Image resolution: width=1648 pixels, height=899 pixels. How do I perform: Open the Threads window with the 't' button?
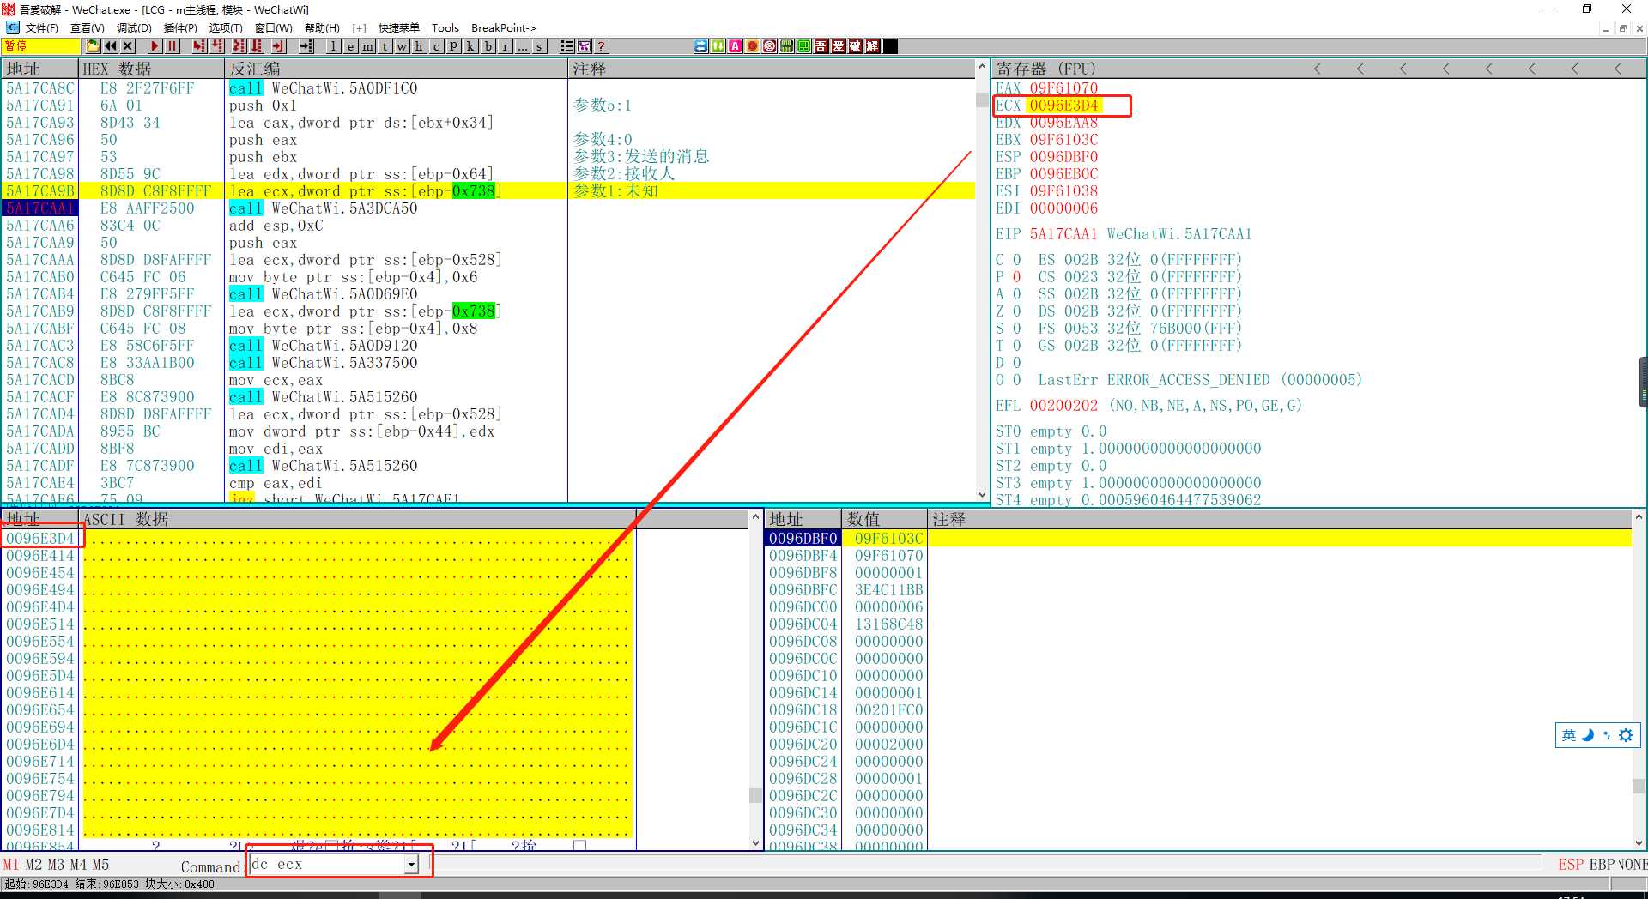(385, 46)
